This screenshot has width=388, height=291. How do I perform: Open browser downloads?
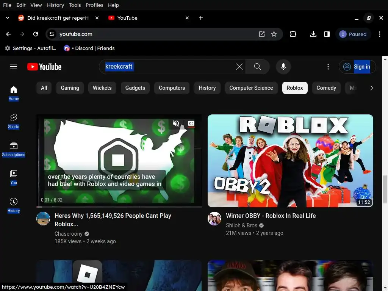click(313, 34)
